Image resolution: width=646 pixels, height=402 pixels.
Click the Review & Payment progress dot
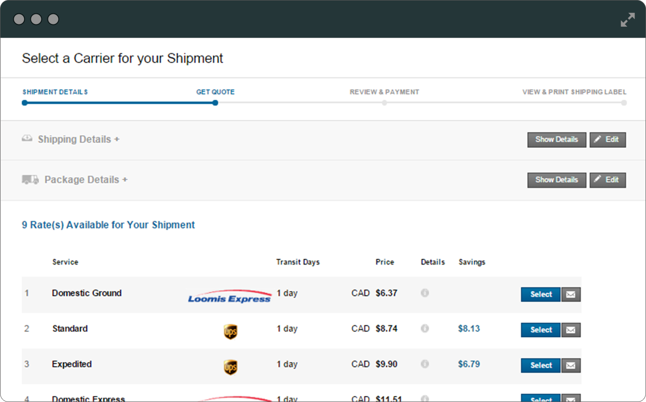(384, 103)
